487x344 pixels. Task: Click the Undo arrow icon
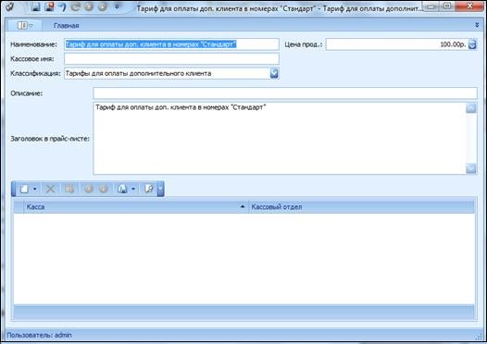coord(62,6)
